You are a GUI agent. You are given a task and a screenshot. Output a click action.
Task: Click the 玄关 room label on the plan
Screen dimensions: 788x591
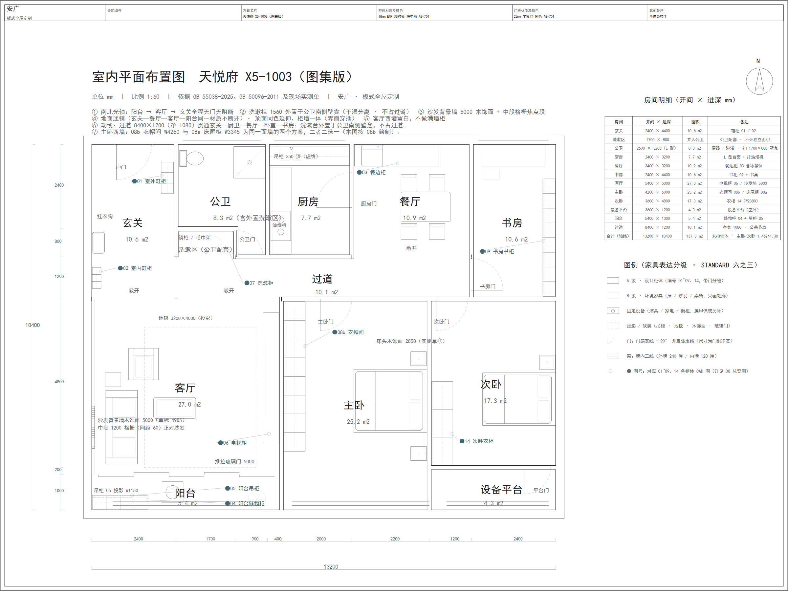coord(133,223)
